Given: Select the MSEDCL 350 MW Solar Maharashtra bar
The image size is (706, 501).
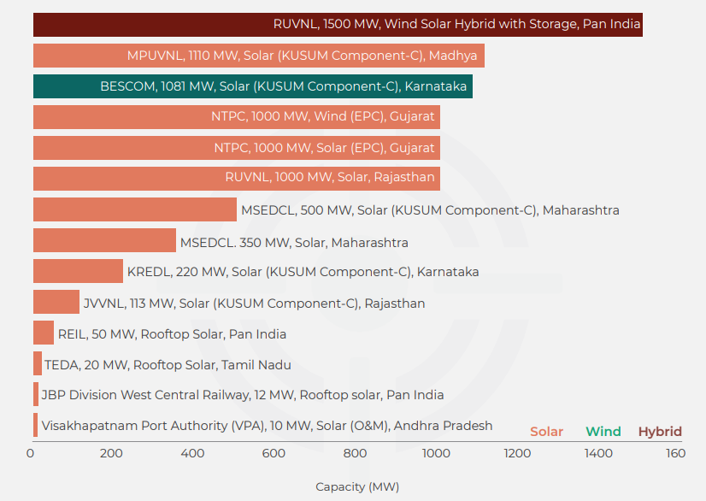Looking at the screenshot, I should point(104,241).
